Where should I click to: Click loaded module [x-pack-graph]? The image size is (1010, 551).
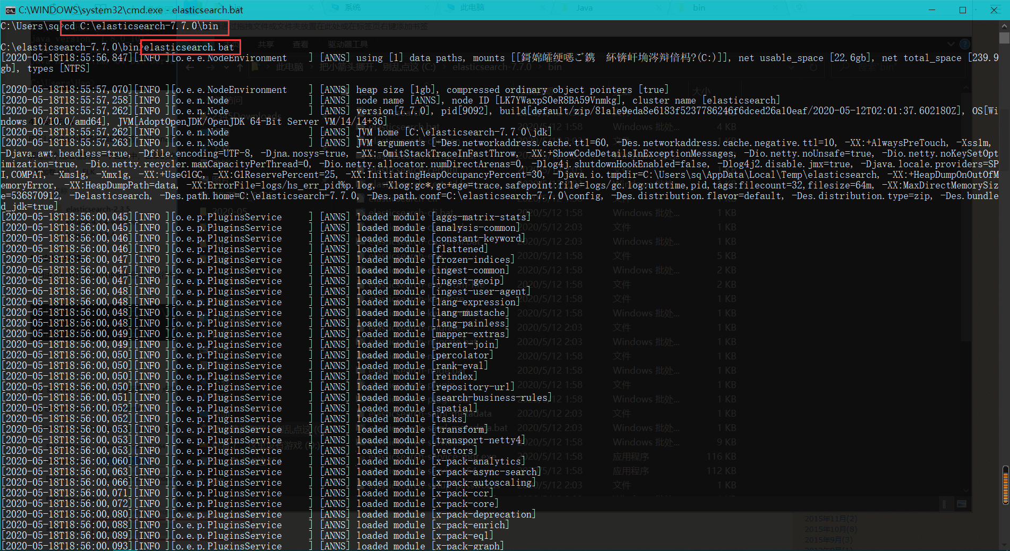(x=430, y=546)
